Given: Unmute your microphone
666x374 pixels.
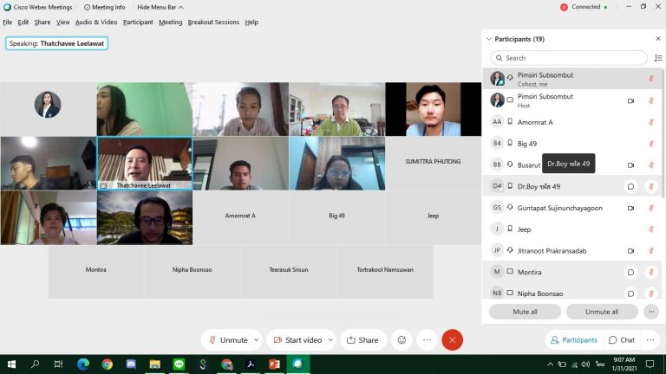Looking at the screenshot, I should [228, 340].
